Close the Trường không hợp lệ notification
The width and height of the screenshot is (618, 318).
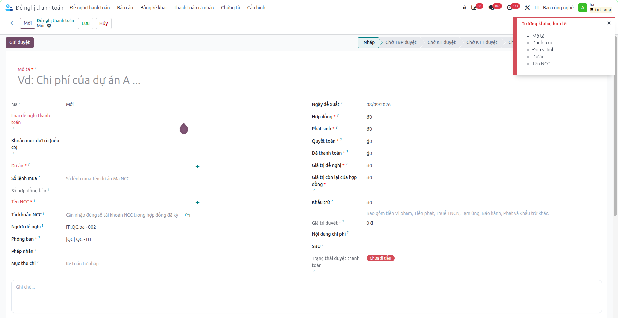(x=609, y=23)
